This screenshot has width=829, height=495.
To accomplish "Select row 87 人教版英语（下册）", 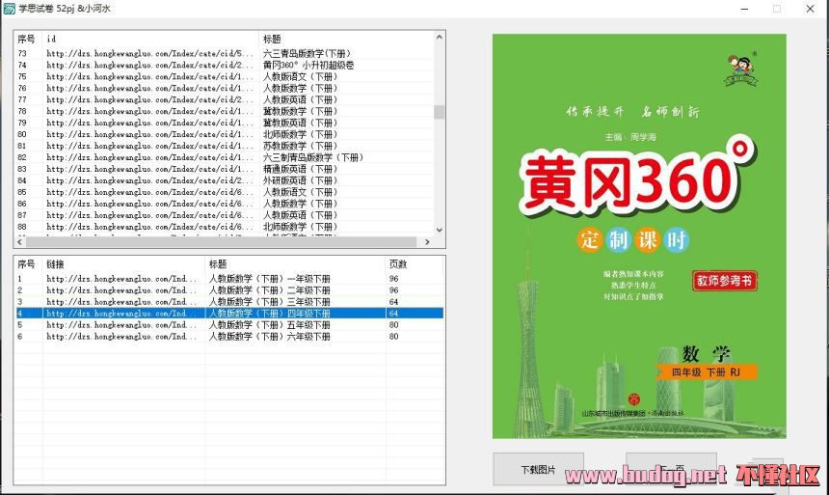I will (225, 215).
